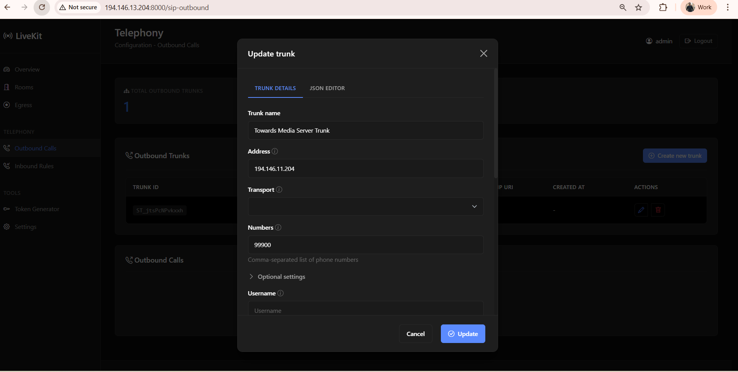Select the Trunk Details tab
This screenshot has height=372, width=738.
[x=275, y=88]
